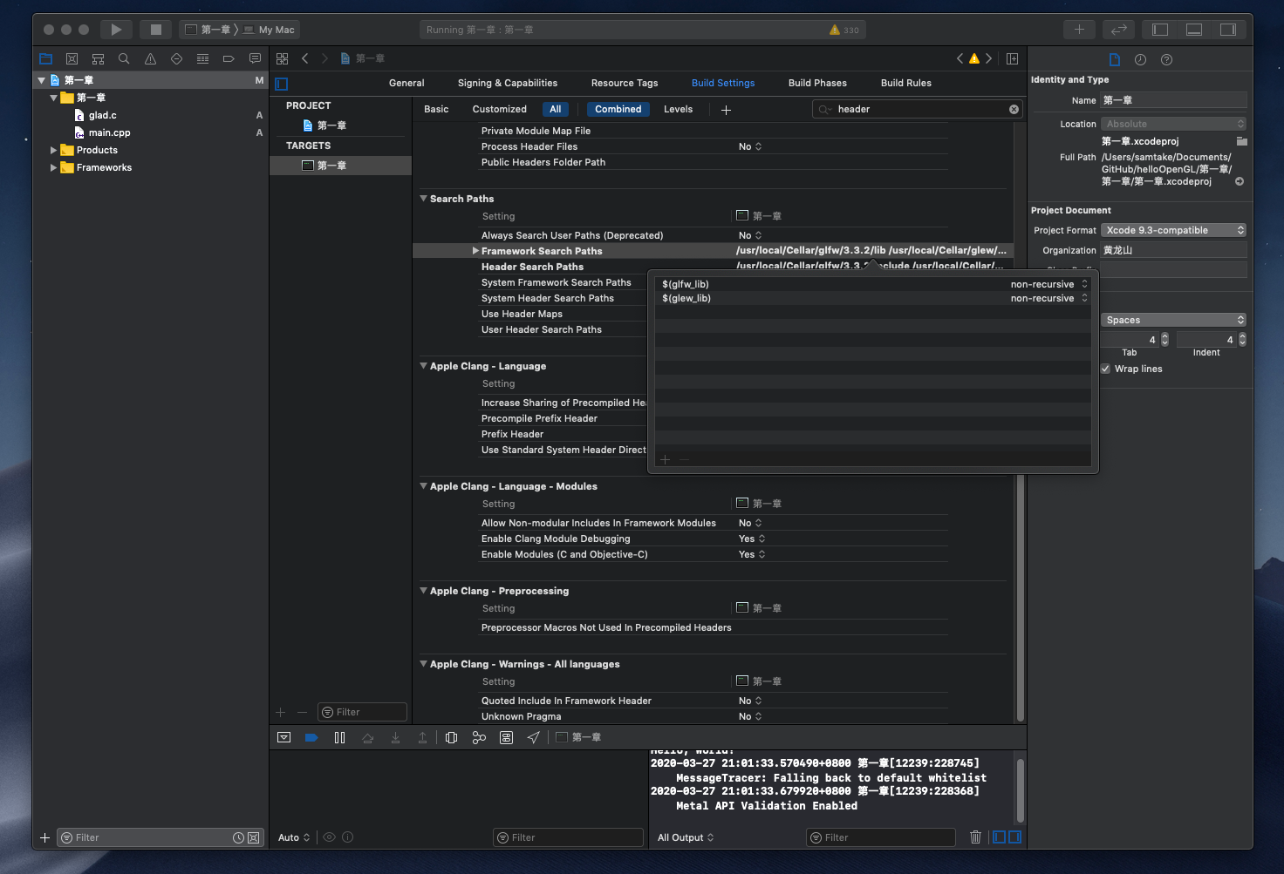Change $(glew_lib) non-recursive dropdown
The image size is (1284, 874).
pos(1049,298)
